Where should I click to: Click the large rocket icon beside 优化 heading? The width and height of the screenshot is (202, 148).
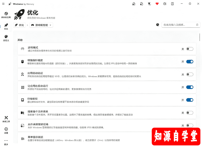point(19,14)
